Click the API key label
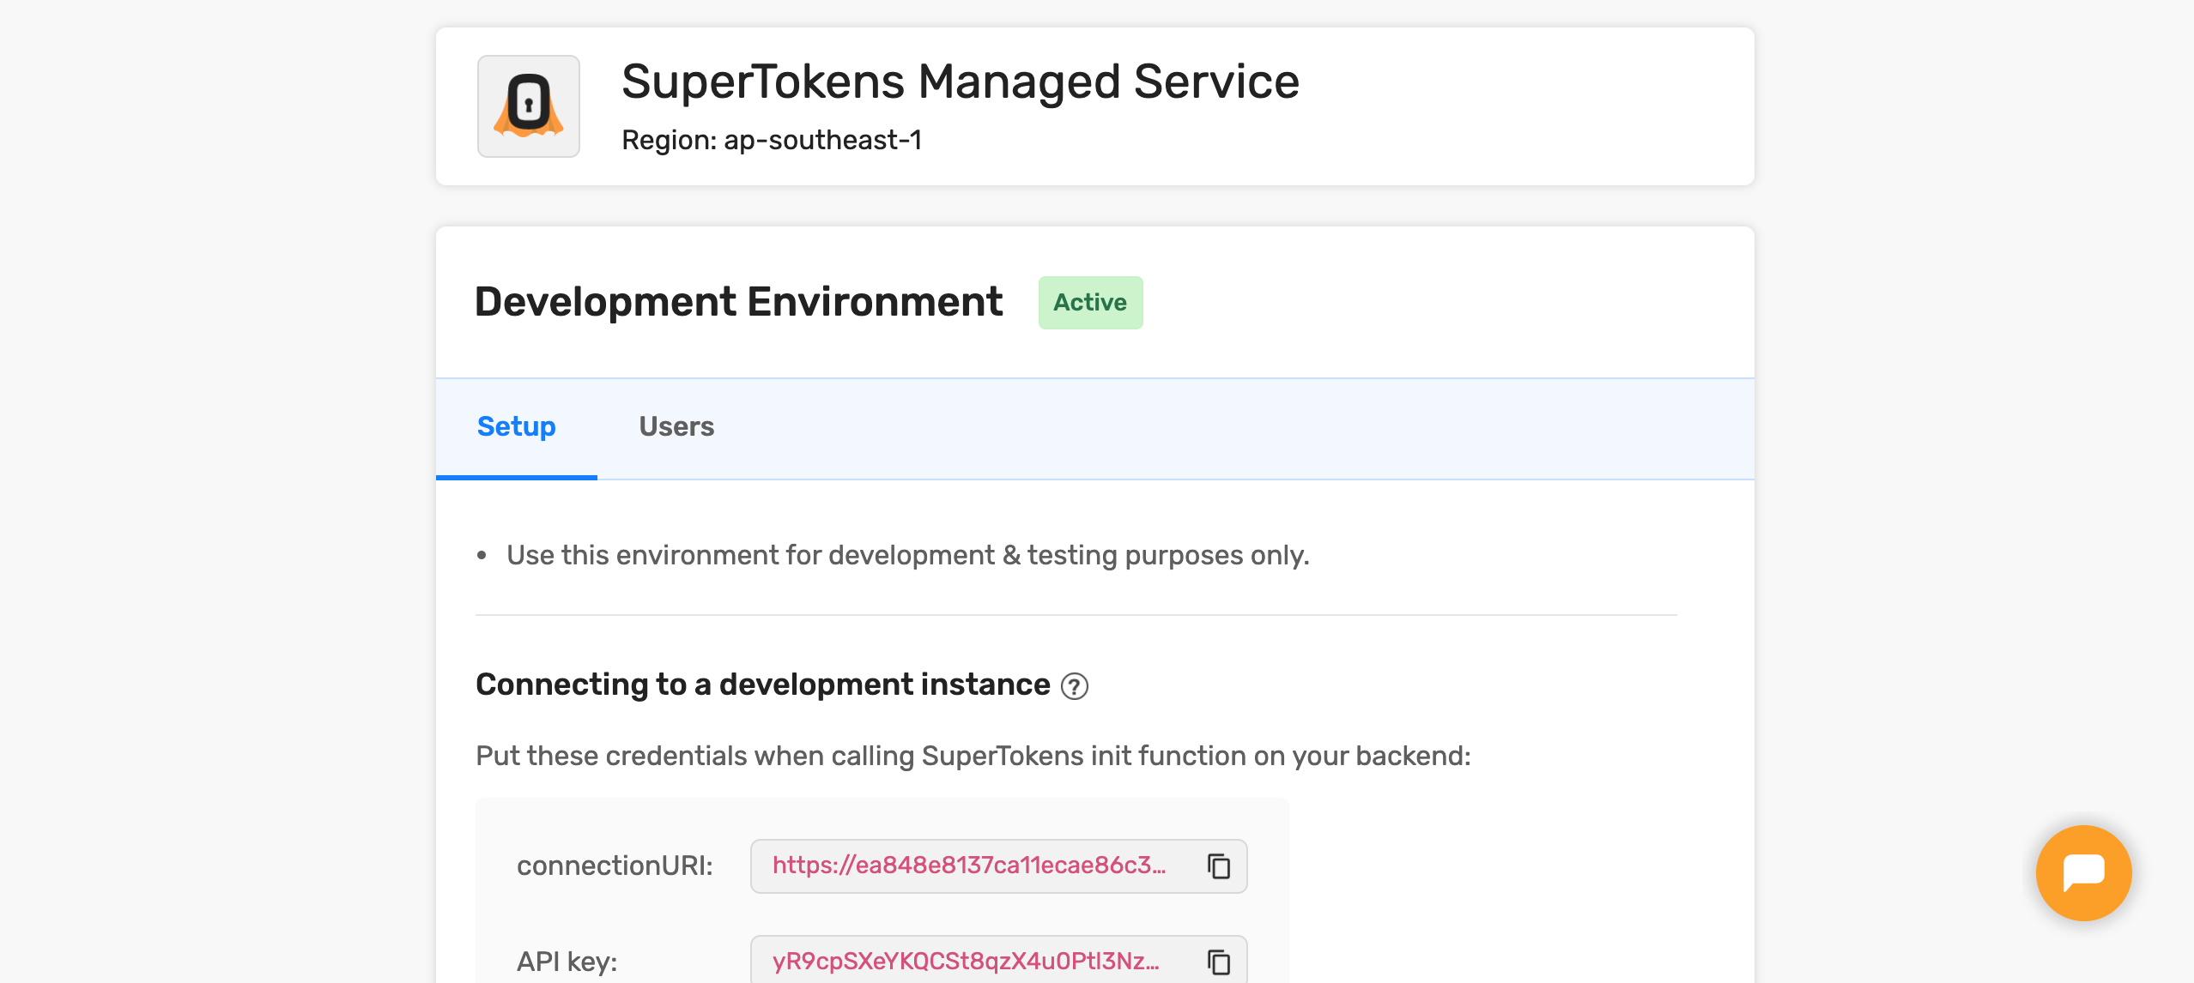The image size is (2194, 983). click(x=567, y=962)
